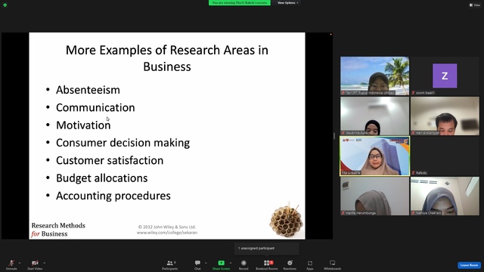The width and height of the screenshot is (484, 272).
Task: Click the slide title 'More Examples of Research Areas'
Action: pyautogui.click(x=167, y=58)
